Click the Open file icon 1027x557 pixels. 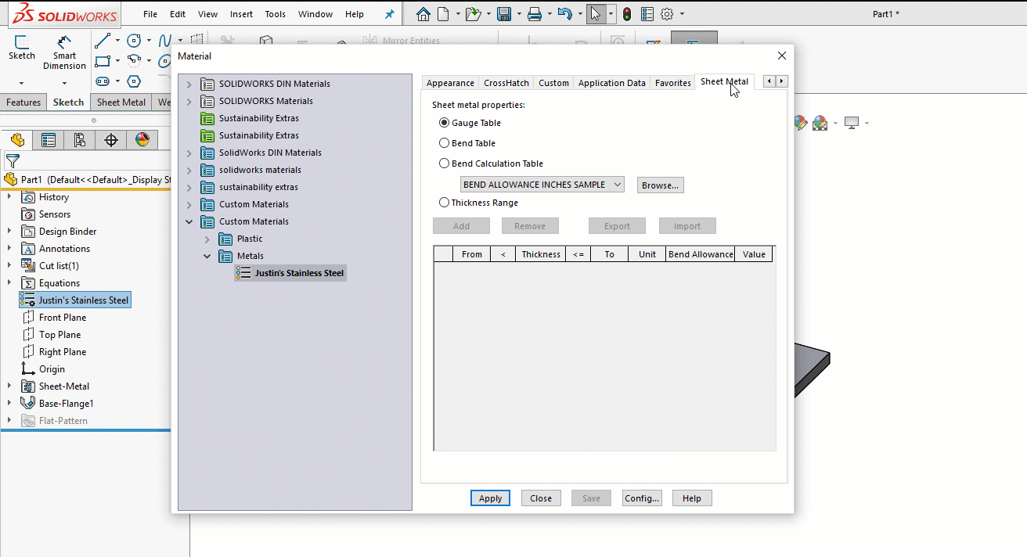pos(472,14)
